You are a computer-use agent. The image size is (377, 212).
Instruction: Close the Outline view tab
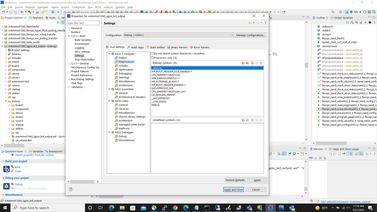click(x=327, y=18)
